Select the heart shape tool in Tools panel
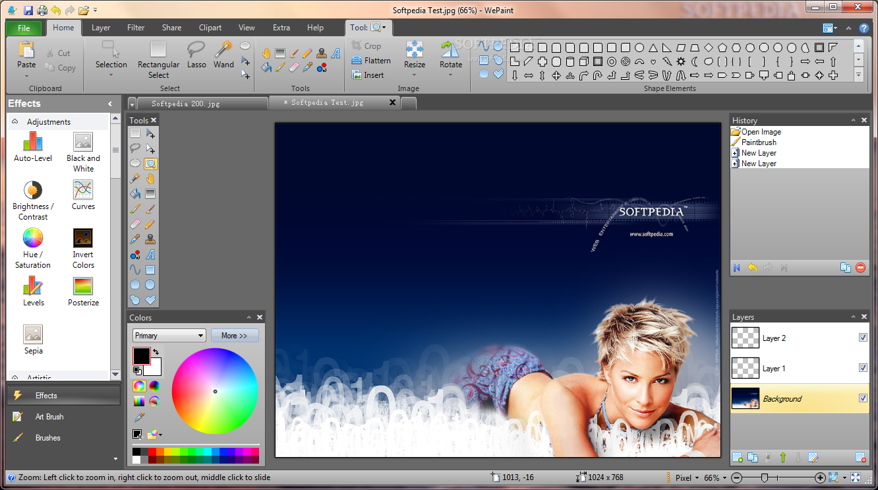The image size is (878, 490). coord(150,300)
